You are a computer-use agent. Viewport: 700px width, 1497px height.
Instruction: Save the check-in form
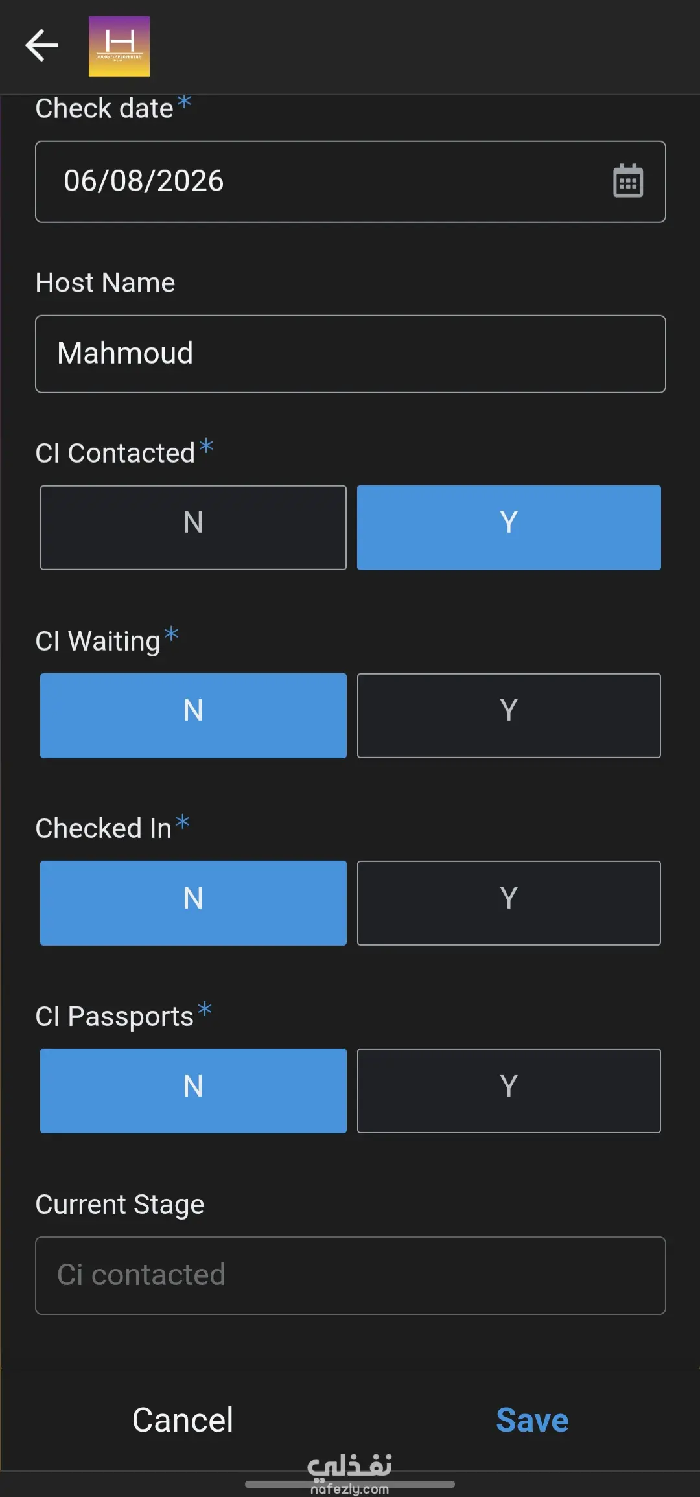pyautogui.click(x=532, y=1420)
